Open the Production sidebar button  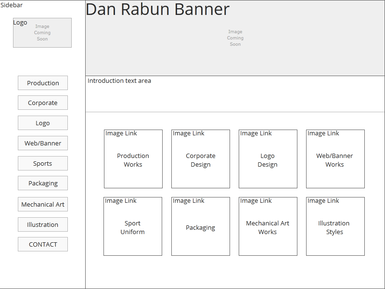pos(43,83)
